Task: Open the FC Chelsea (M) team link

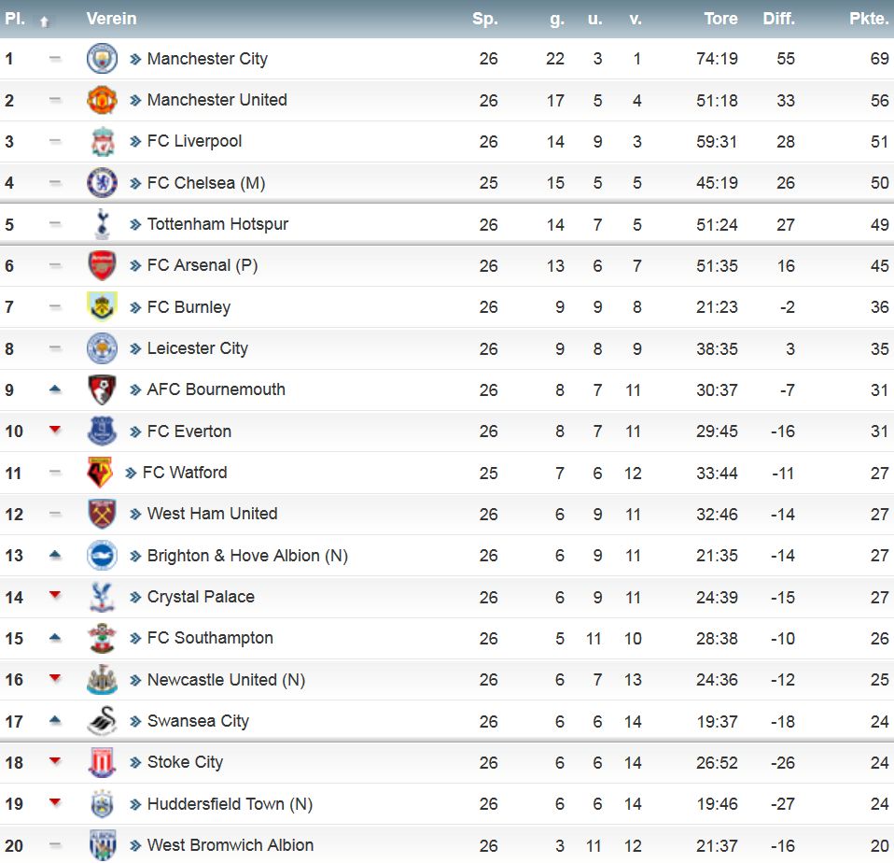Action: point(206,183)
